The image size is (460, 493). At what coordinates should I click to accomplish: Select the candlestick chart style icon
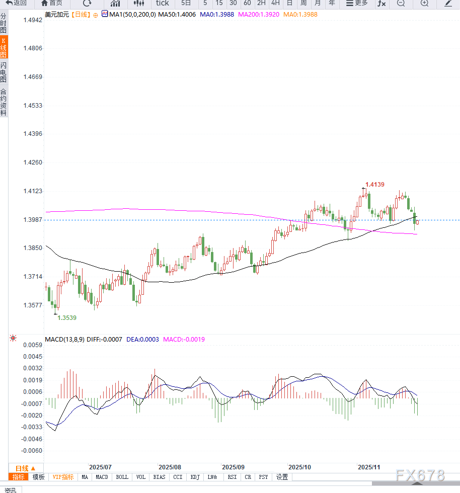(x=138, y=3)
